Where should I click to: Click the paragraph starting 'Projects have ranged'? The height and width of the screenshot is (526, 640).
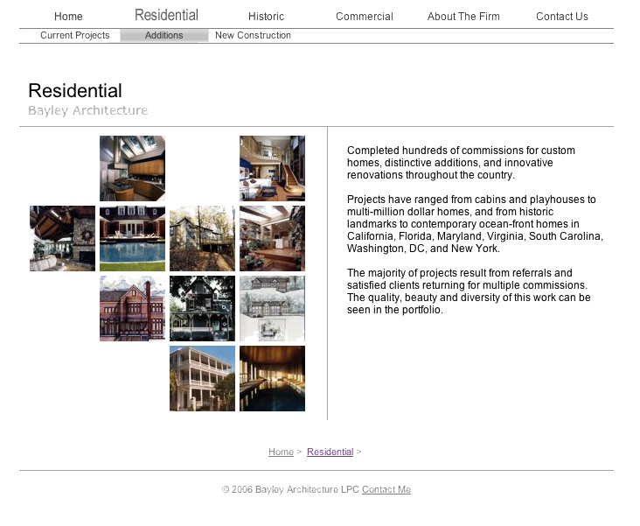coord(475,224)
